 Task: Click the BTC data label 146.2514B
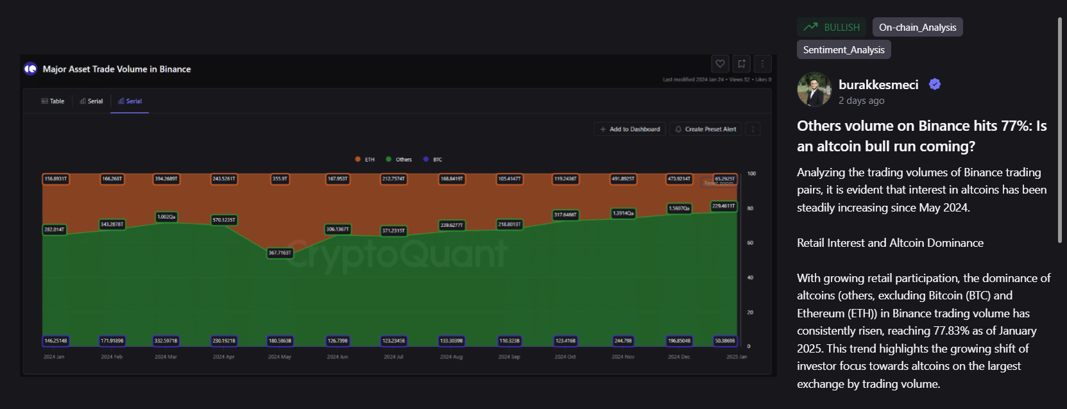click(x=56, y=341)
